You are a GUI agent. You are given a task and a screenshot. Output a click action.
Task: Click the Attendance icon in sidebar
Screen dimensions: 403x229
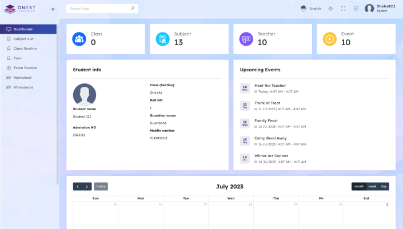(9, 87)
